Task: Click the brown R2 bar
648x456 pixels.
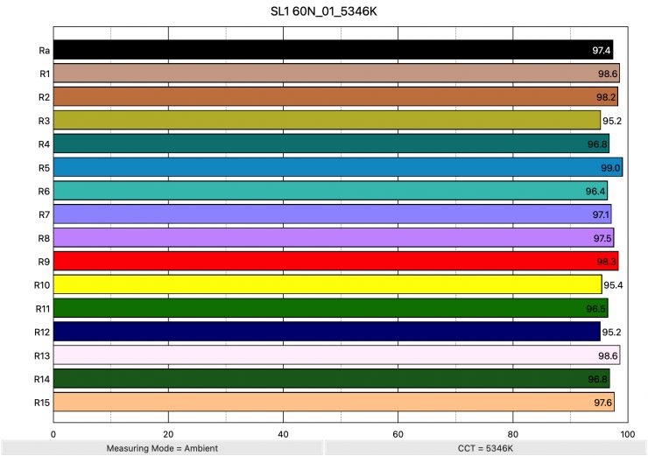Action: [335, 97]
